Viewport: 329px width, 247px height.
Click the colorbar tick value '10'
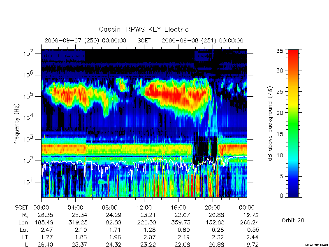pyautogui.click(x=280, y=155)
